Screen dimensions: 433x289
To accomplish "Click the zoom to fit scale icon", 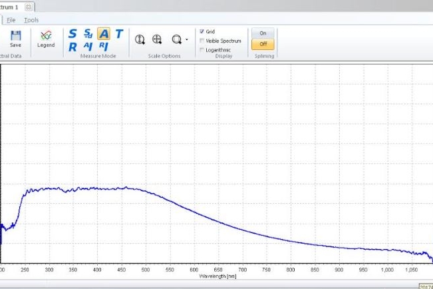I will coord(158,40).
